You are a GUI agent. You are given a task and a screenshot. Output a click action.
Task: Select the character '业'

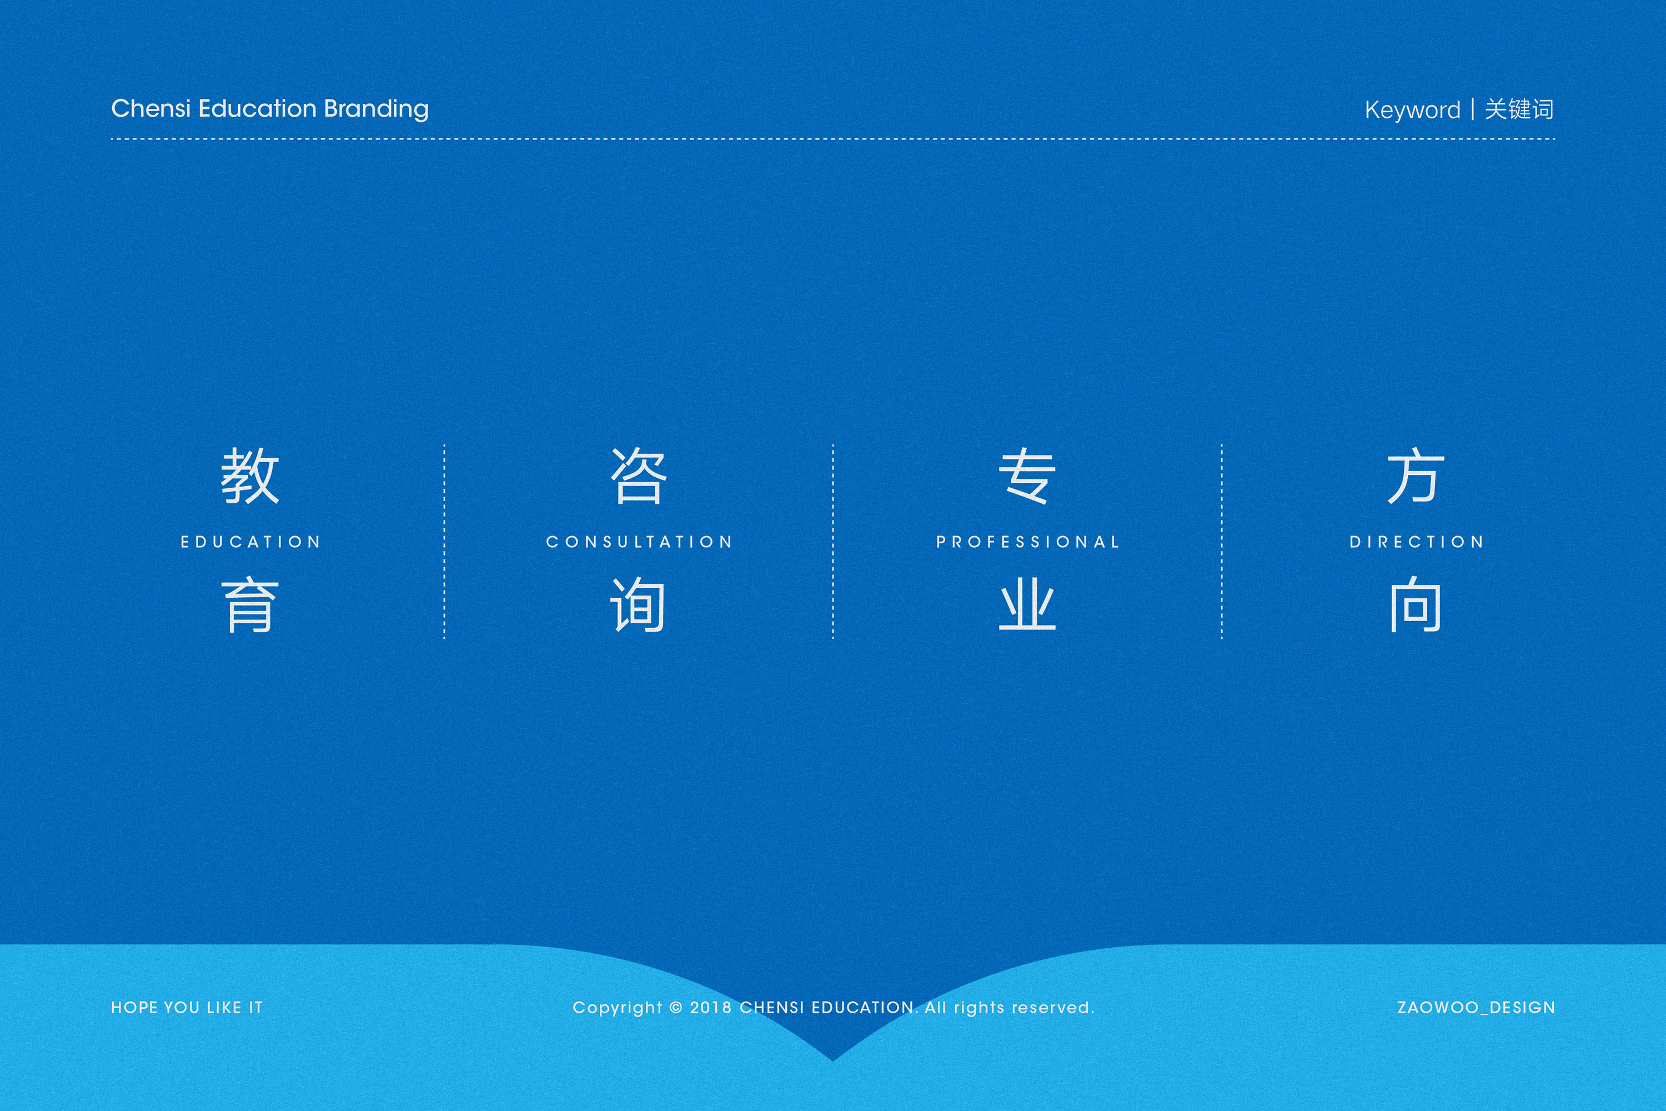click(1027, 604)
